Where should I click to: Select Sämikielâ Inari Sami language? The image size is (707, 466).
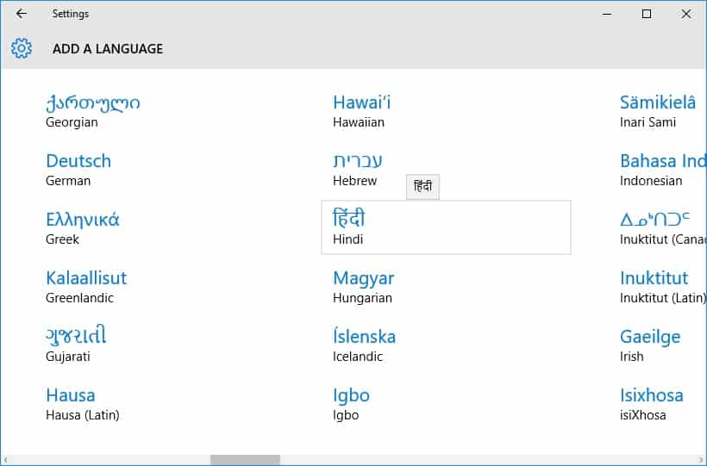pyautogui.click(x=658, y=112)
